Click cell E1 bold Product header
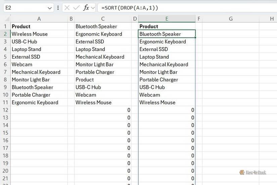 tap(167, 26)
